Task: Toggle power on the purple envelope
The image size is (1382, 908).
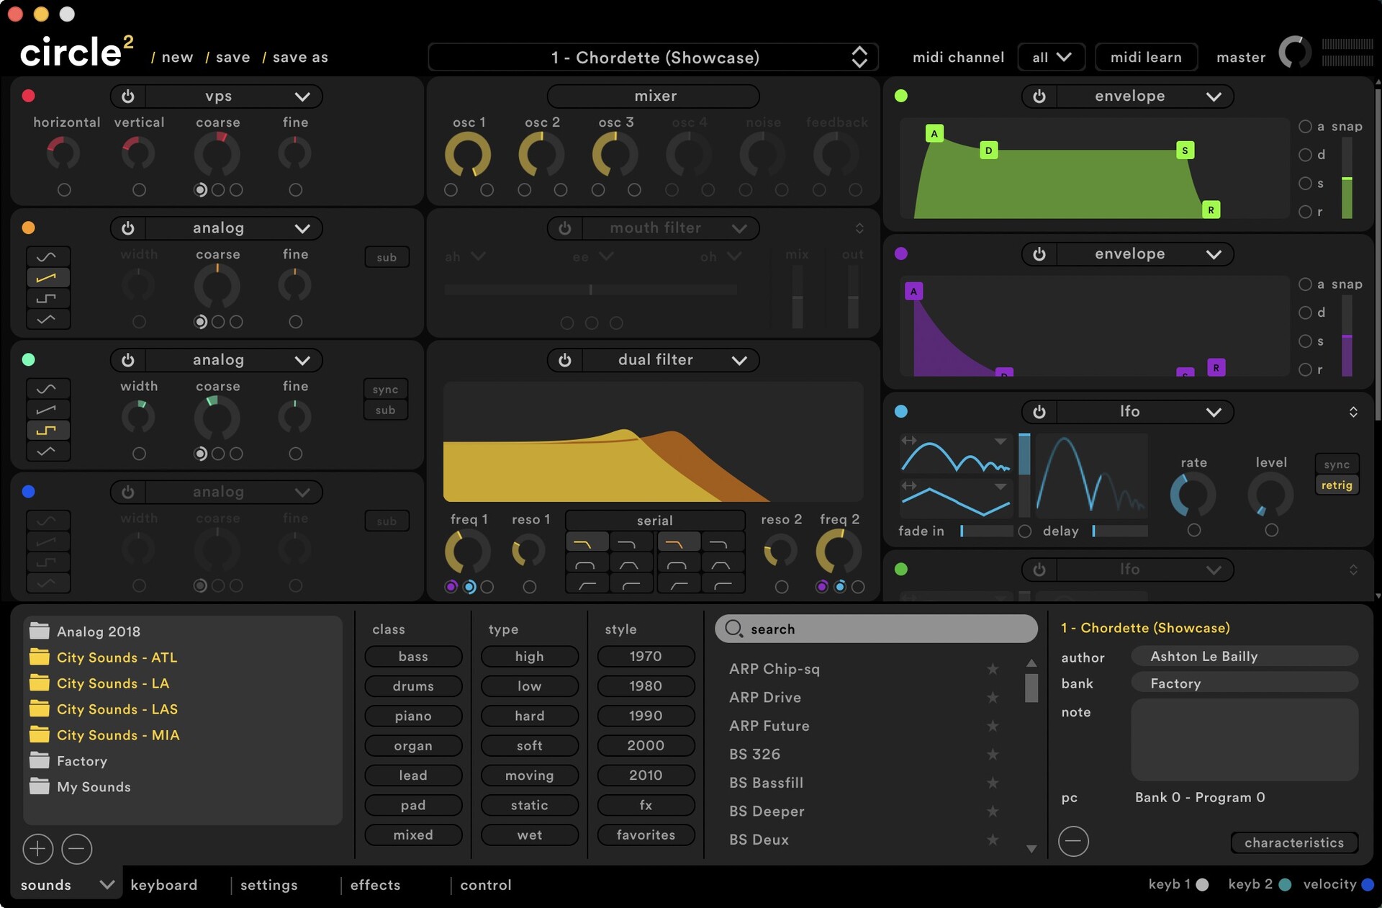Action: (x=1039, y=254)
